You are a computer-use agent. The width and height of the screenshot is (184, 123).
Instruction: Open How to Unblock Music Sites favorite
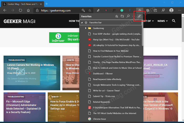[x=111, y=68]
